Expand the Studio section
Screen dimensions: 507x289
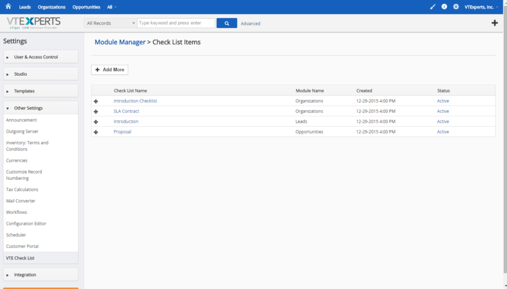[41, 74]
